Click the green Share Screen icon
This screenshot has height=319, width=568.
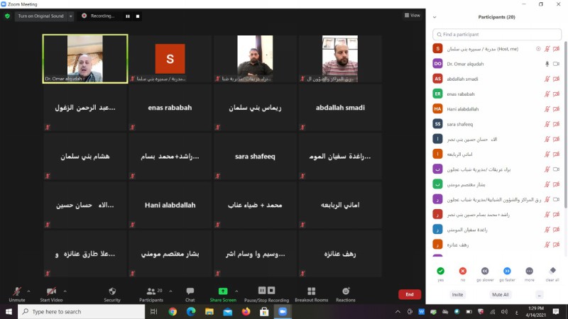coord(222,291)
